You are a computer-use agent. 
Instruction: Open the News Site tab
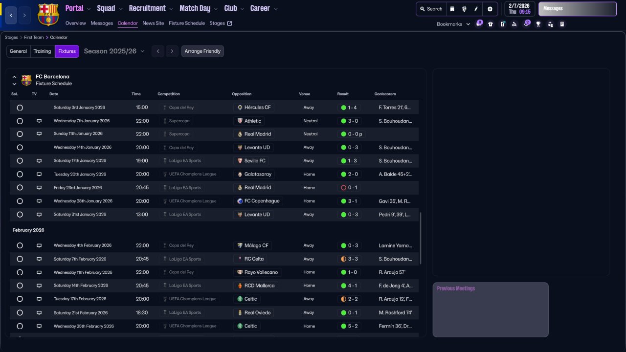(x=153, y=23)
